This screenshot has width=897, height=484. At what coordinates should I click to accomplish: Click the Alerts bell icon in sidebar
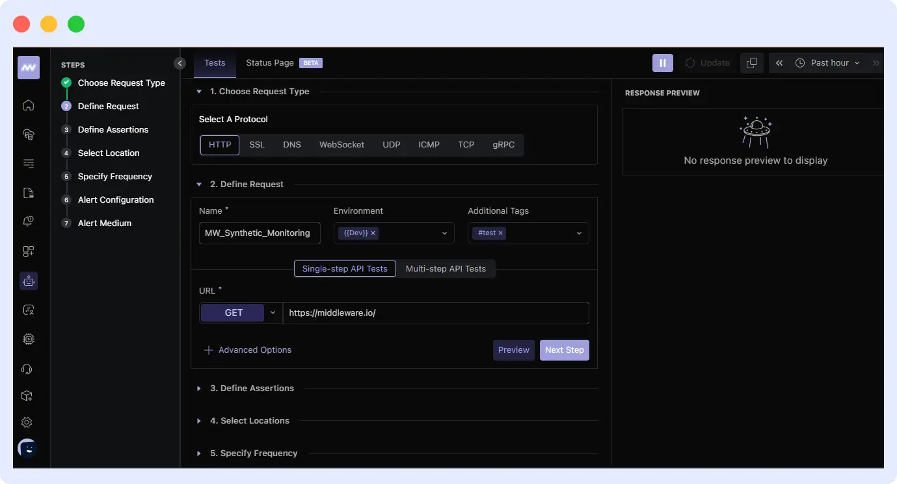pyautogui.click(x=28, y=222)
